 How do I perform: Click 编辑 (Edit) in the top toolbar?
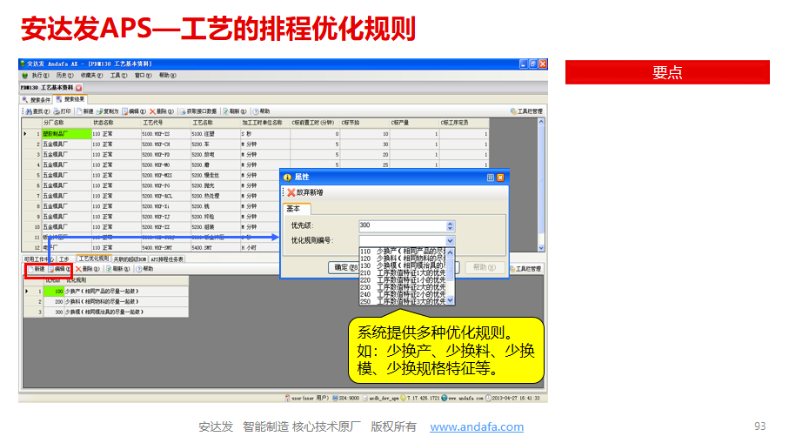[x=133, y=111]
